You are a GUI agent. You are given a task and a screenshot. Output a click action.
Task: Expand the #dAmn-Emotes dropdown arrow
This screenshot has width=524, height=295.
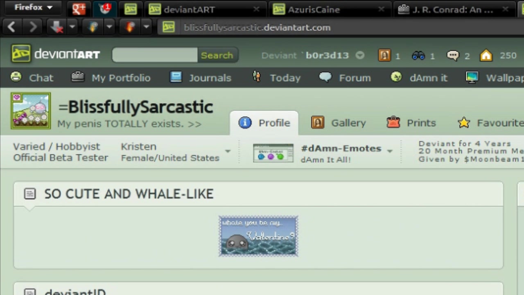click(x=390, y=151)
